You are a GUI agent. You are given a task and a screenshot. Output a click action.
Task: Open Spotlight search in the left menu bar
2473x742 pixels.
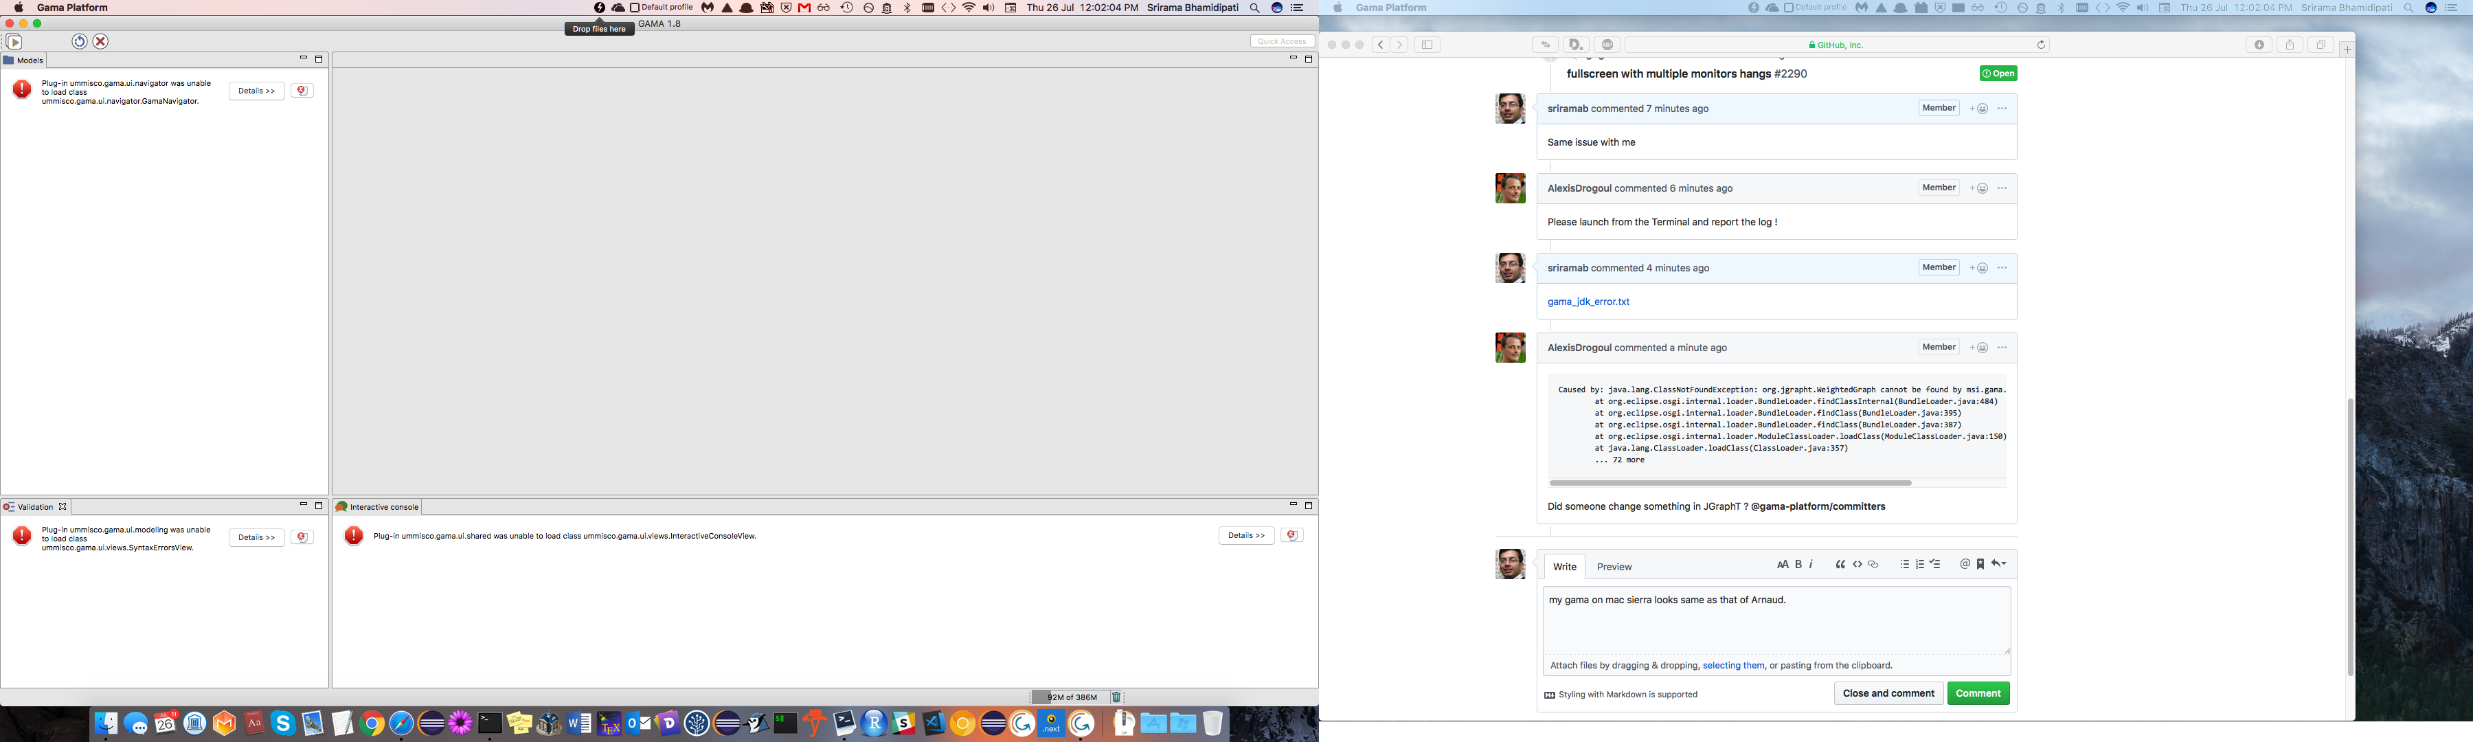[x=1254, y=8]
